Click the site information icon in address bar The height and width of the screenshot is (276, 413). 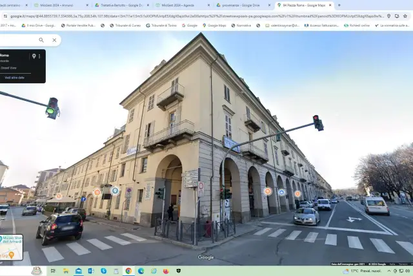[x=5, y=16]
